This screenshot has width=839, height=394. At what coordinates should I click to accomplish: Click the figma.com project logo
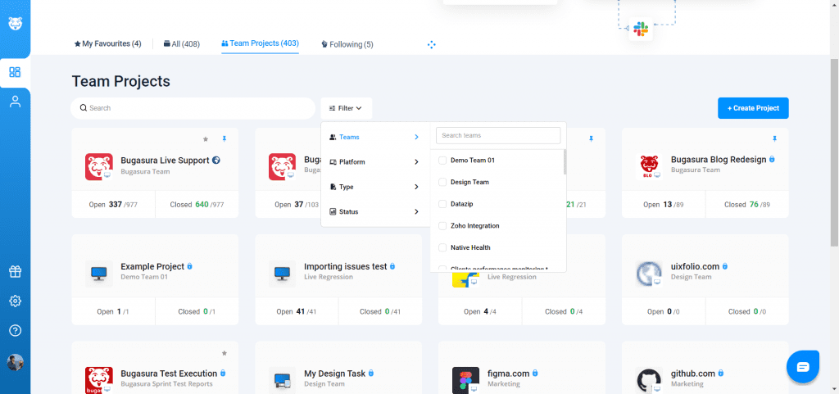(465, 380)
